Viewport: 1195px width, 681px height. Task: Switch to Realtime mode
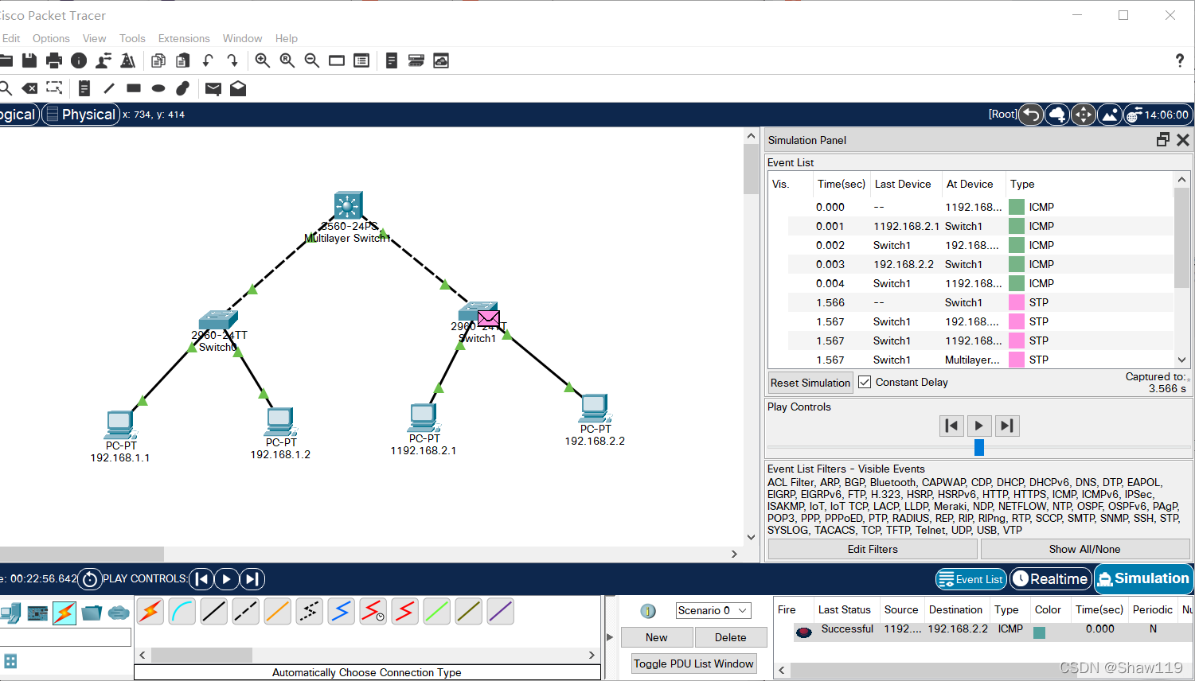1050,579
